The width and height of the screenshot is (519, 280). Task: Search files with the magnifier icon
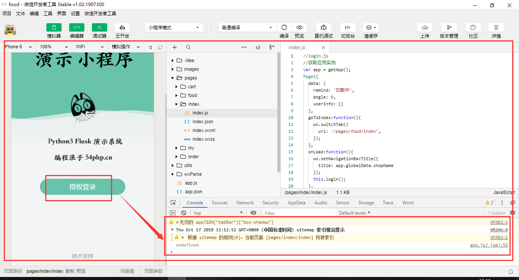pyautogui.click(x=188, y=47)
